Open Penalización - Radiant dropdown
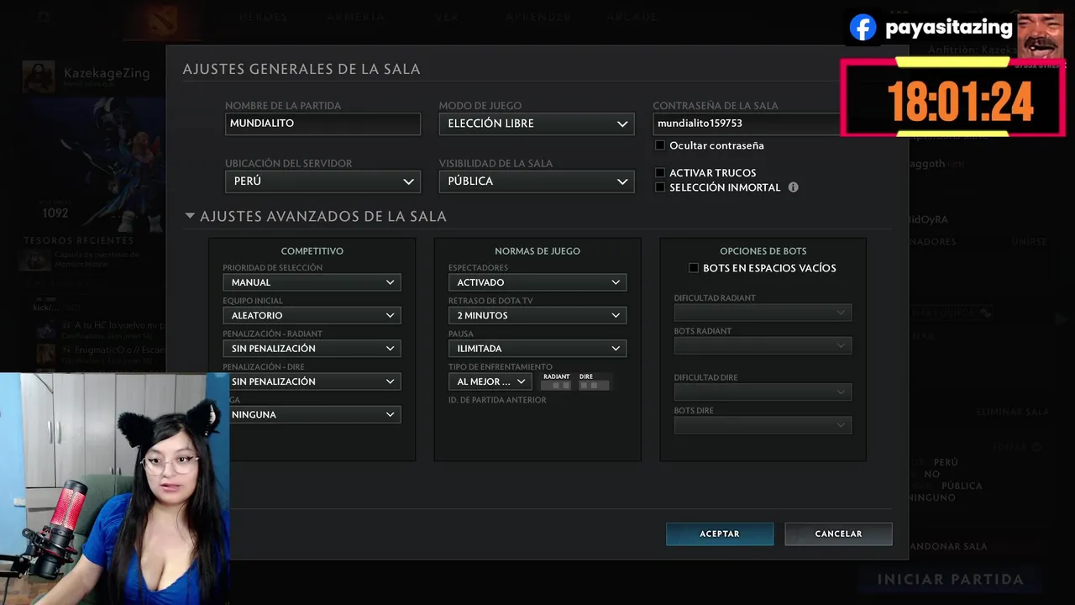1075x605 pixels. click(x=312, y=348)
